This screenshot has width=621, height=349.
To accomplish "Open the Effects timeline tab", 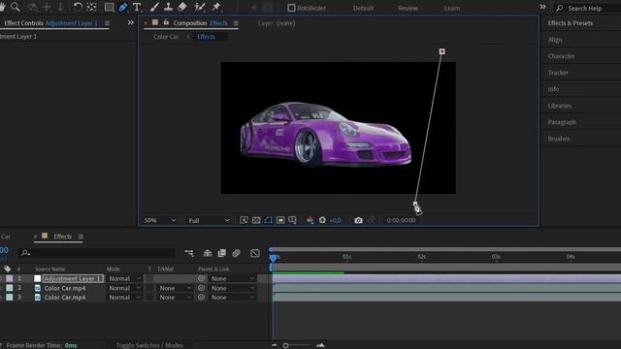I will click(62, 237).
